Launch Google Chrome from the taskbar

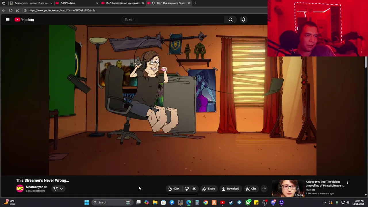coord(206,202)
